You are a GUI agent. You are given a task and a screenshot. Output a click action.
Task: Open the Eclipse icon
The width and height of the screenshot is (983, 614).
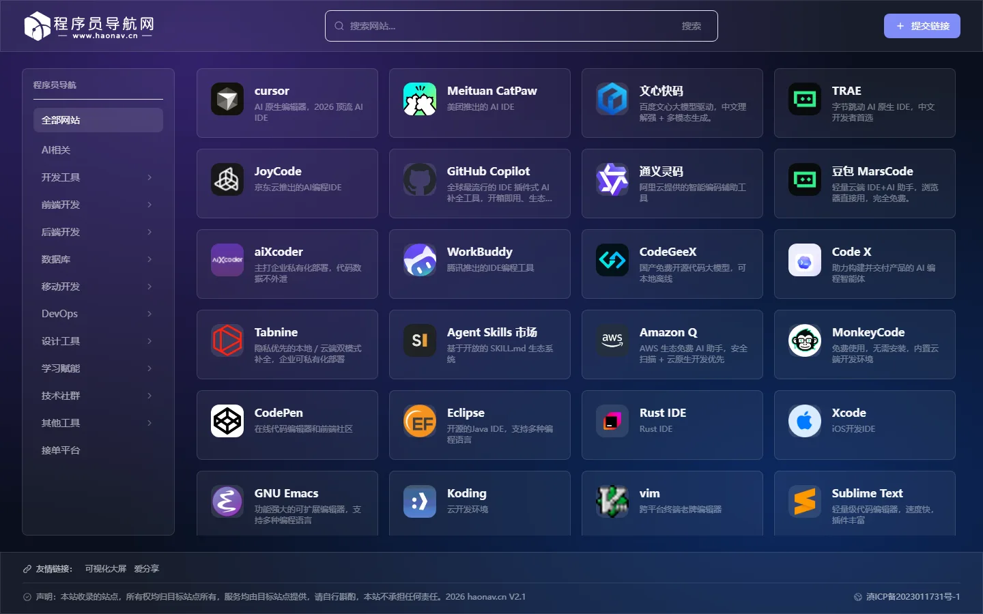click(x=420, y=421)
